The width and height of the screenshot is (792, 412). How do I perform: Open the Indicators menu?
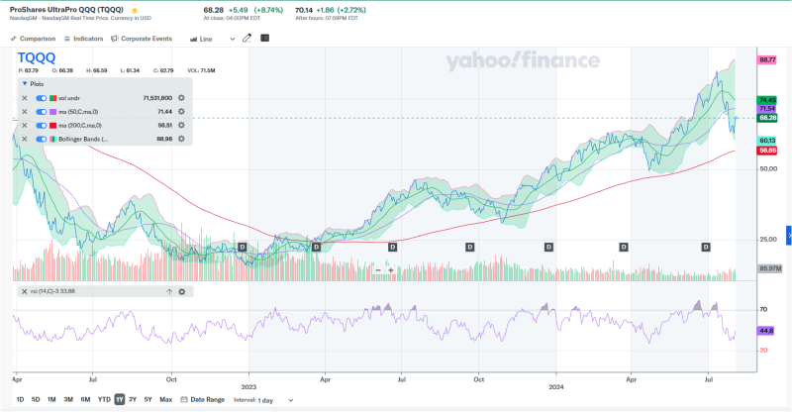click(83, 39)
